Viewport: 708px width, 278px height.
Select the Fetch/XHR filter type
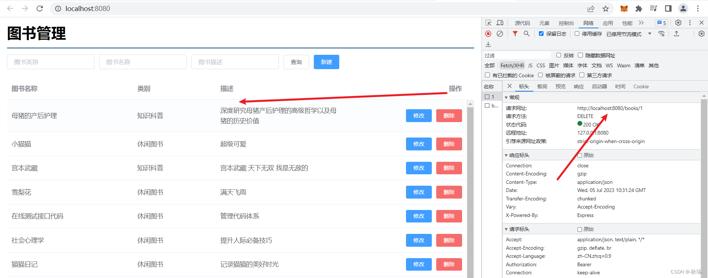tap(512, 65)
